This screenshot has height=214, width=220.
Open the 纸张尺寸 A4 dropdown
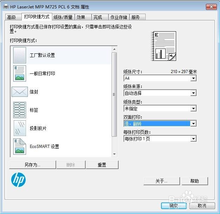pos(160,78)
